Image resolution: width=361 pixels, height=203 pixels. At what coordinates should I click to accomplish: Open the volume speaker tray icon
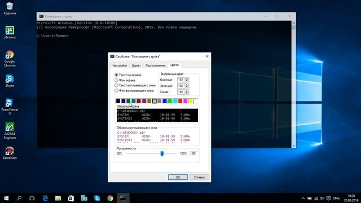(322, 198)
